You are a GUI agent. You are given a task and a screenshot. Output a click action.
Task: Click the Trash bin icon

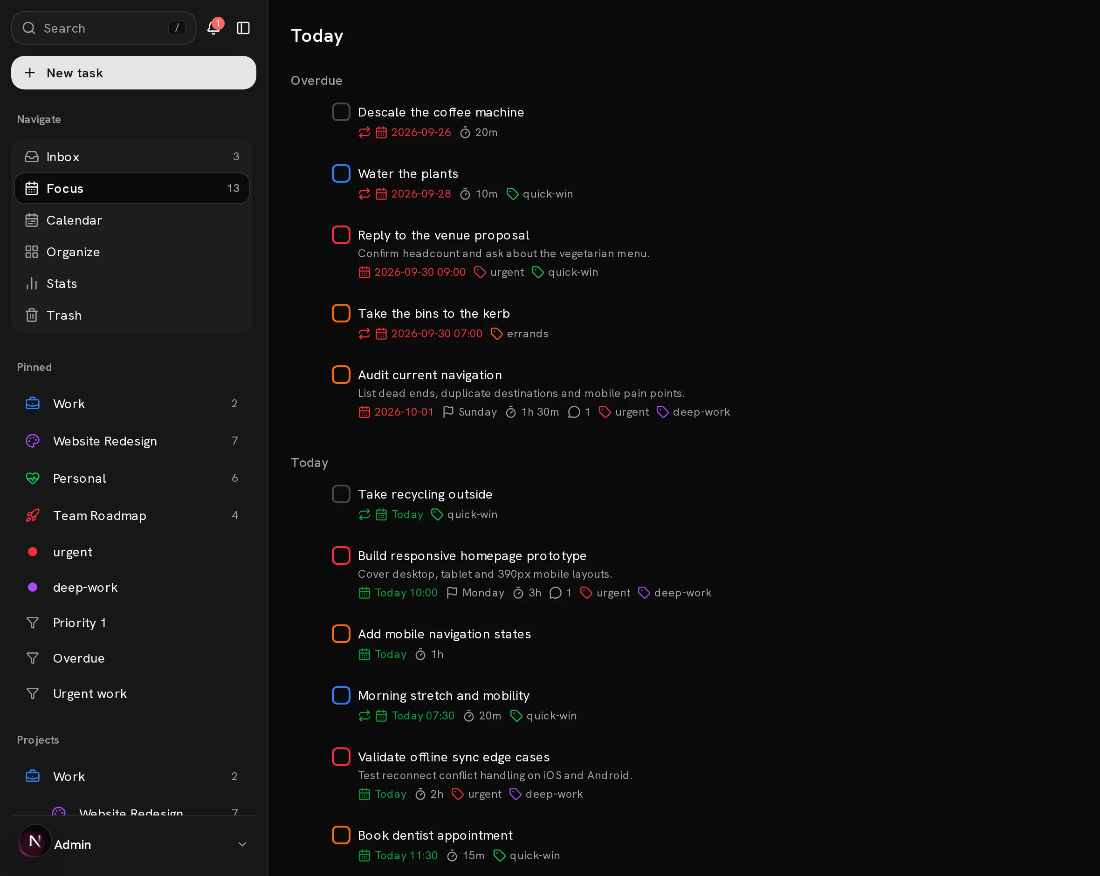pyautogui.click(x=32, y=315)
